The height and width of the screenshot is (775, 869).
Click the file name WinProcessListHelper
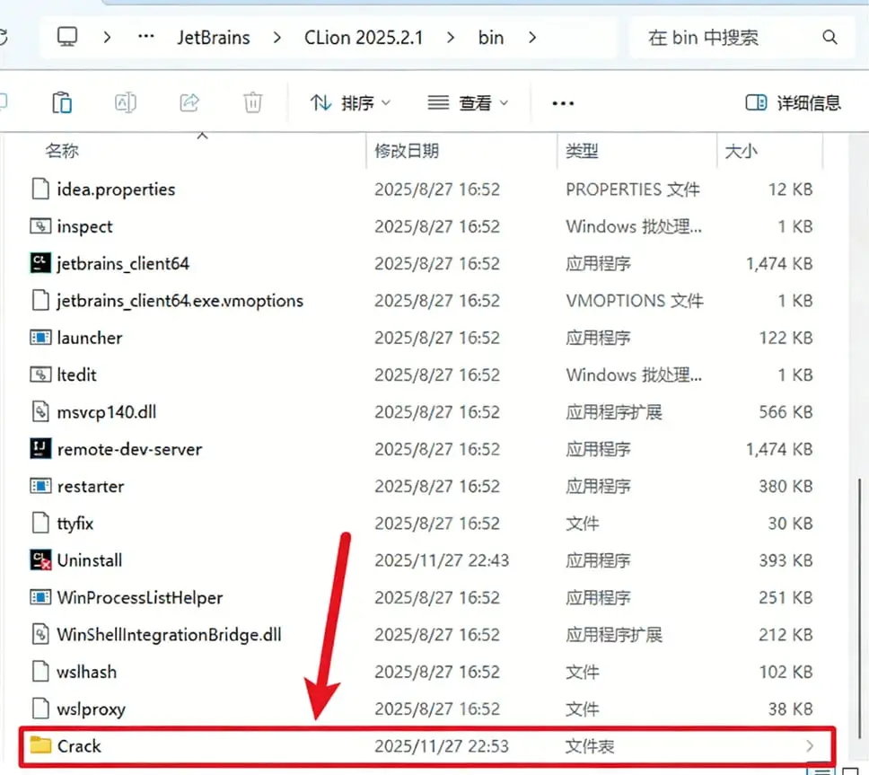pyautogui.click(x=140, y=597)
